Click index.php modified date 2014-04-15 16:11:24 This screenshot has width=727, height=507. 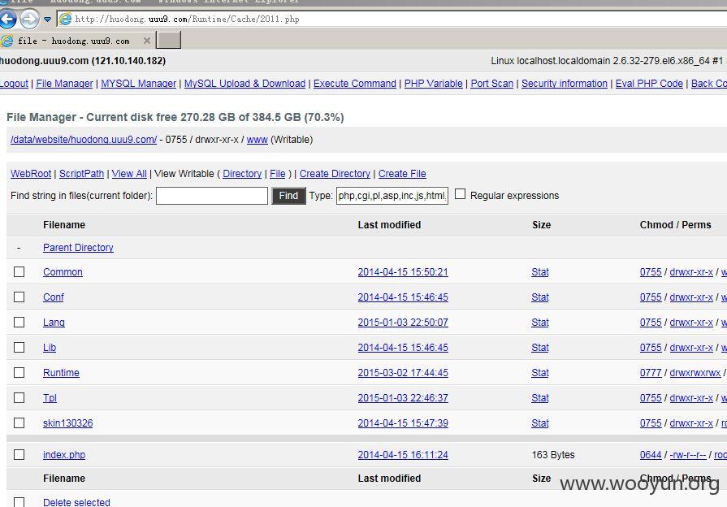point(403,455)
